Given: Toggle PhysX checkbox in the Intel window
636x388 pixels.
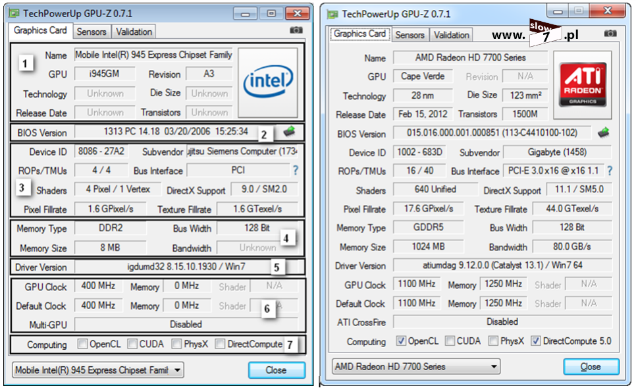Looking at the screenshot, I should tap(176, 344).
